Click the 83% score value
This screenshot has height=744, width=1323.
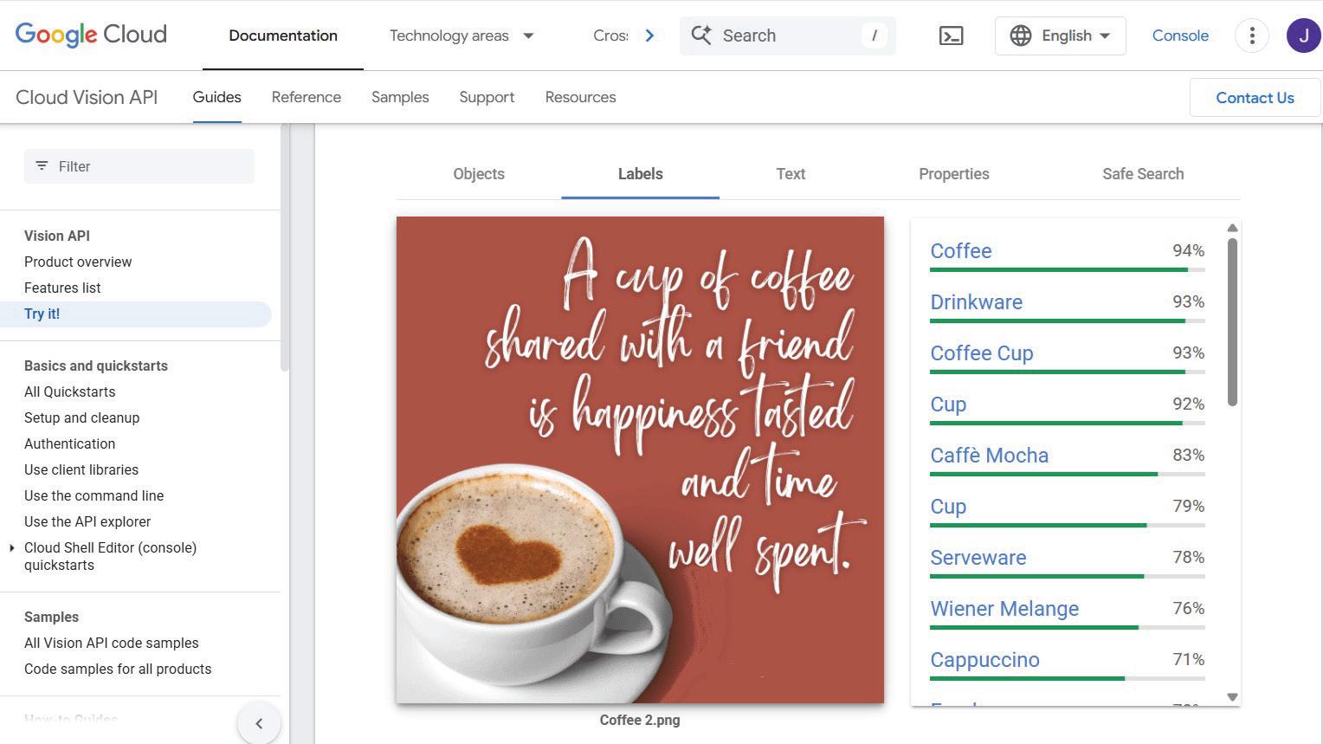pos(1188,455)
